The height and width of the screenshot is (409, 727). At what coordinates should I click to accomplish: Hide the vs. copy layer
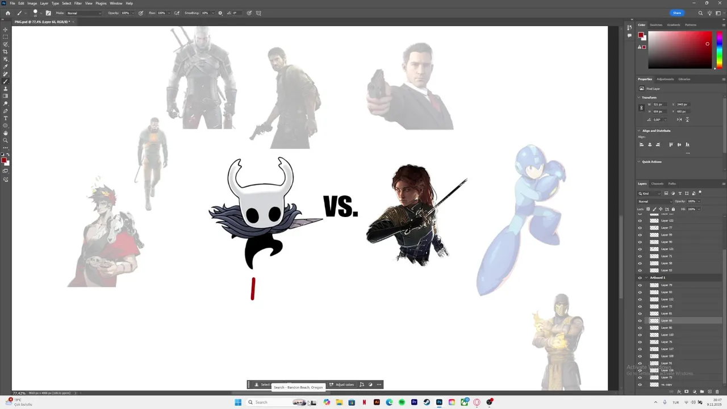point(640,385)
